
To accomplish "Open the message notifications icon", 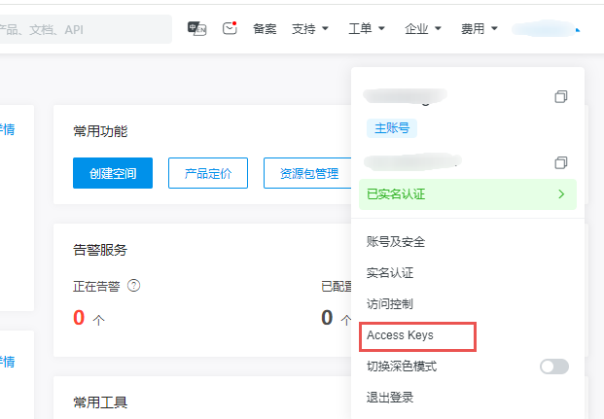I will point(230,28).
